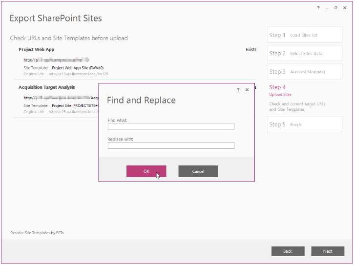This screenshot has width=354, height=265.
Task: Click Original Url ending in ira120
Action: [78, 74]
